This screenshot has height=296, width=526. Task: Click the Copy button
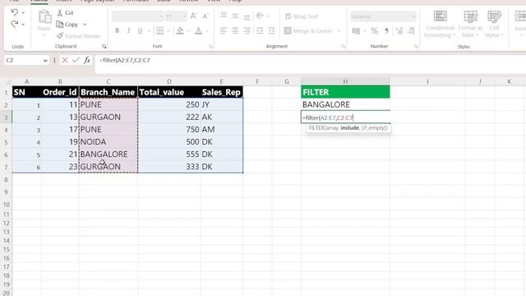pos(67,24)
